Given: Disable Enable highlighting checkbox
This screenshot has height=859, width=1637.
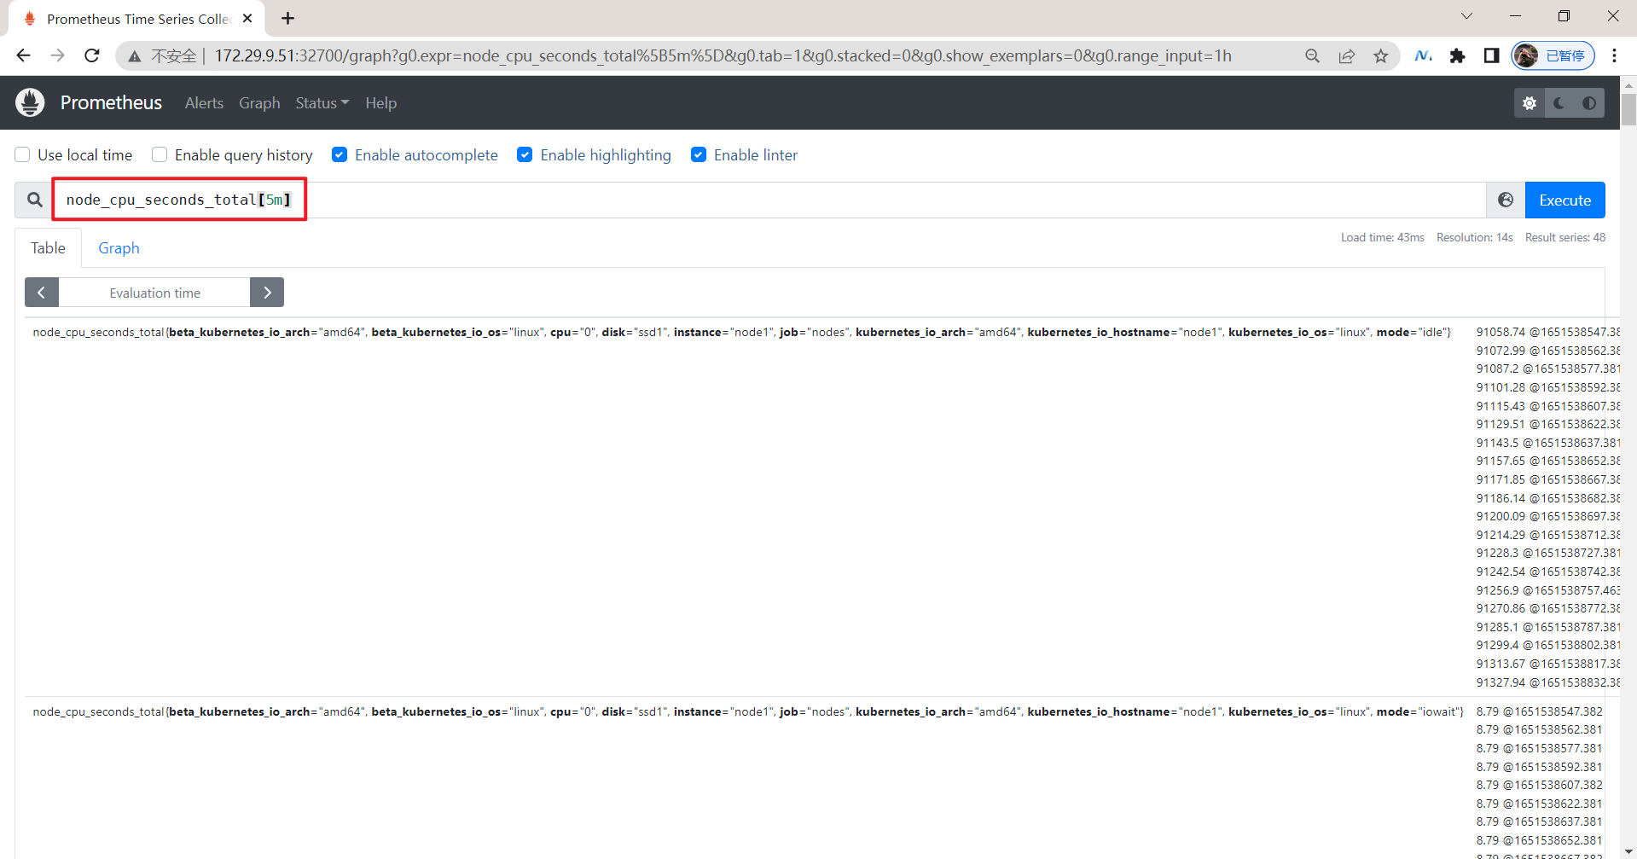Looking at the screenshot, I should click(x=525, y=154).
